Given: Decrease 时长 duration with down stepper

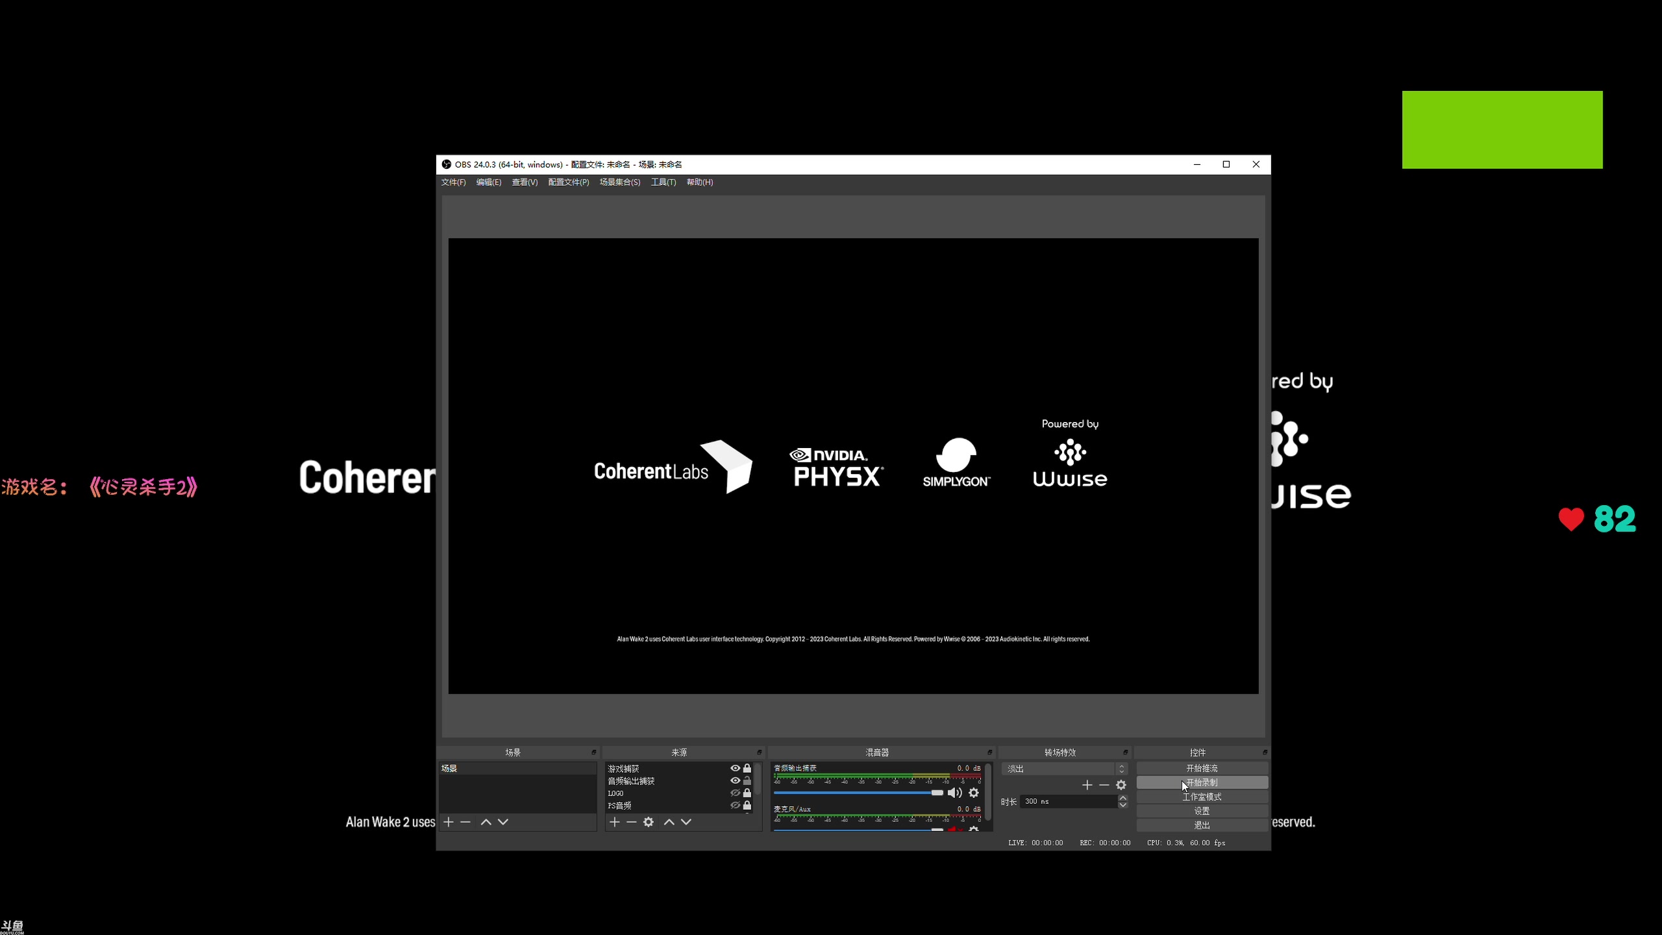Looking at the screenshot, I should tap(1122, 805).
